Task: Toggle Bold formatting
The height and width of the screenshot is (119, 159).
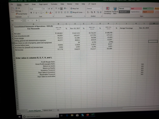Action: [31, 13]
